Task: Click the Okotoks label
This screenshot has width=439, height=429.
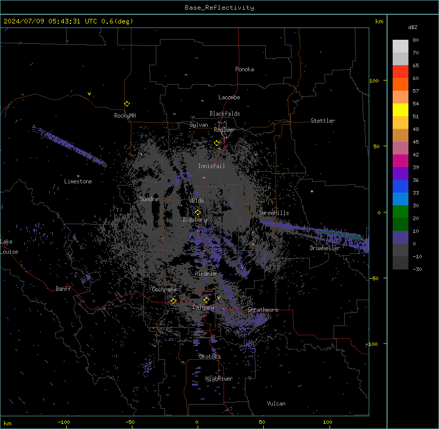Action: click(210, 357)
